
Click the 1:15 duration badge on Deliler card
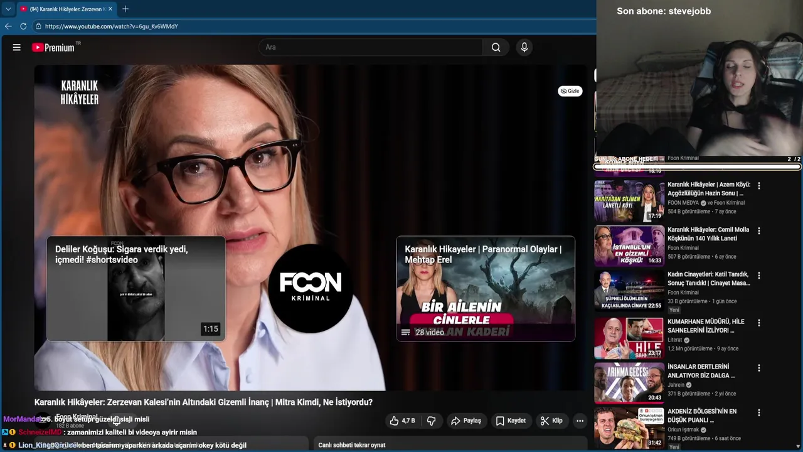tap(211, 329)
